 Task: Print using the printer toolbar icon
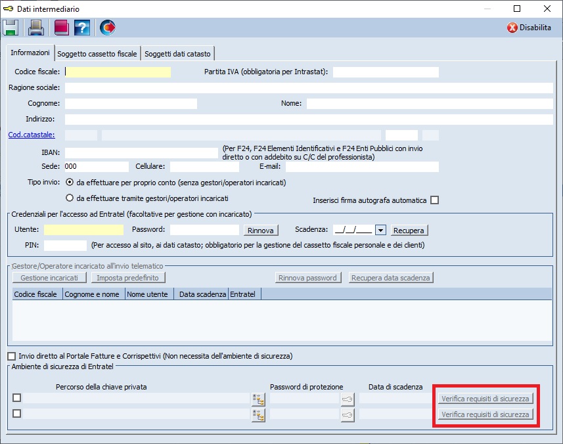click(36, 28)
